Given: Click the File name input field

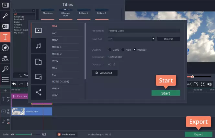Looking at the screenshot, I should tap(144, 31).
